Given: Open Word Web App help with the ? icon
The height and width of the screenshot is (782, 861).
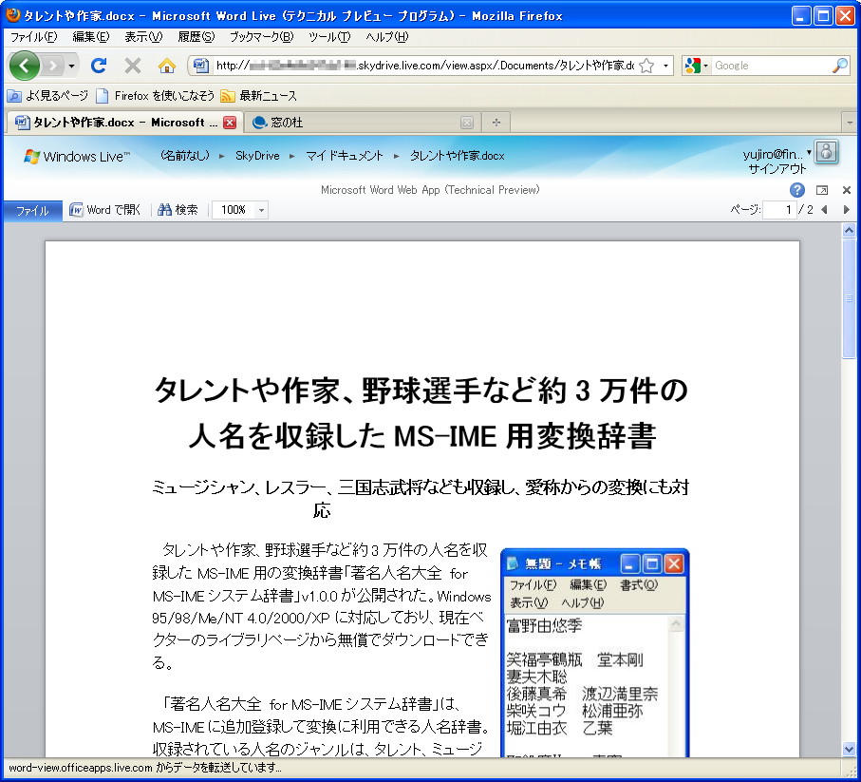Looking at the screenshot, I should 796,190.
